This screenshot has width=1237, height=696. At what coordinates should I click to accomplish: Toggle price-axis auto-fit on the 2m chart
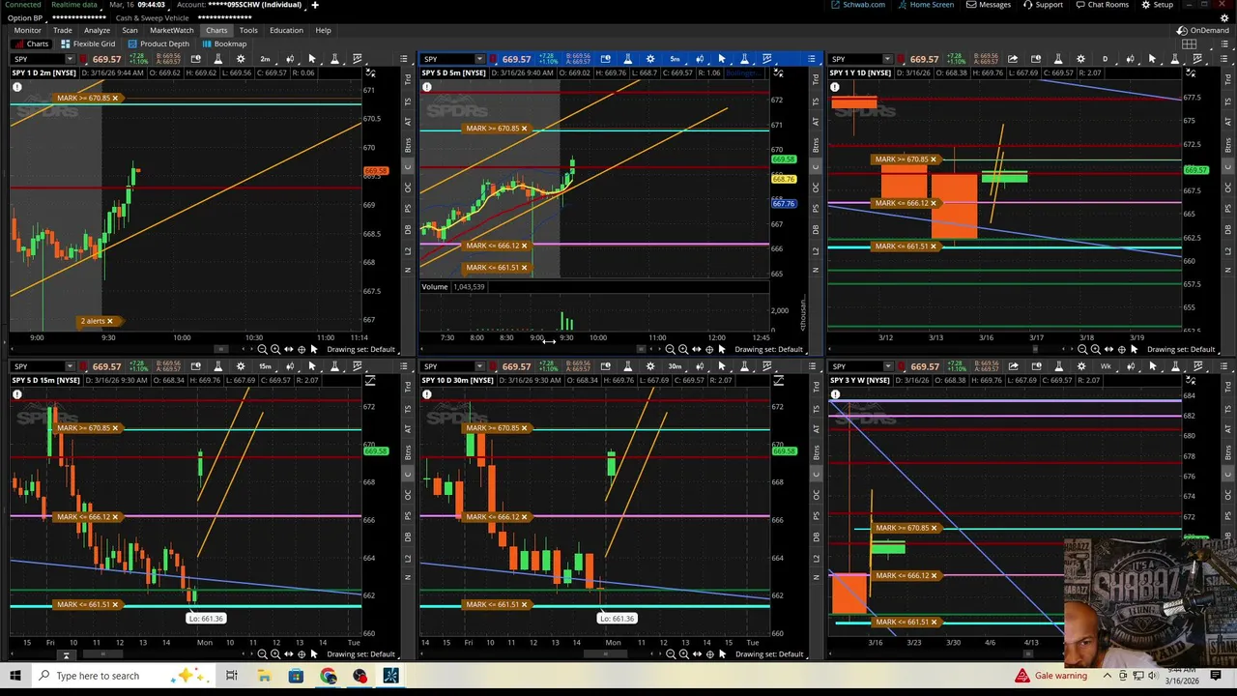pyautogui.click(x=370, y=73)
